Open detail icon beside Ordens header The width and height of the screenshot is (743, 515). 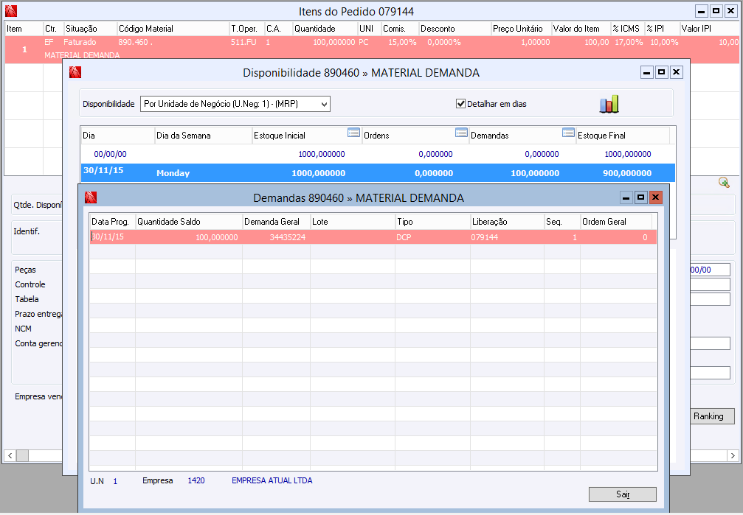pyautogui.click(x=462, y=133)
